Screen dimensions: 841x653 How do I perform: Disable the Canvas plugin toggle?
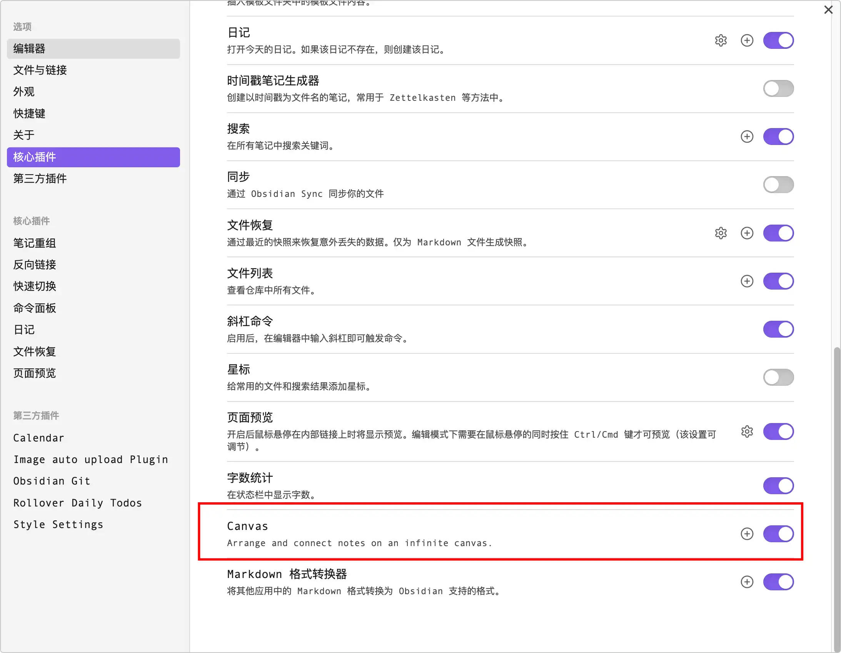(x=778, y=534)
